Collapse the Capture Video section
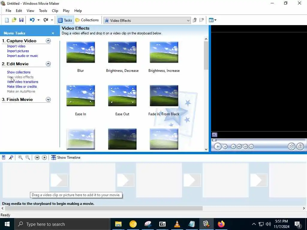 coord(48,41)
